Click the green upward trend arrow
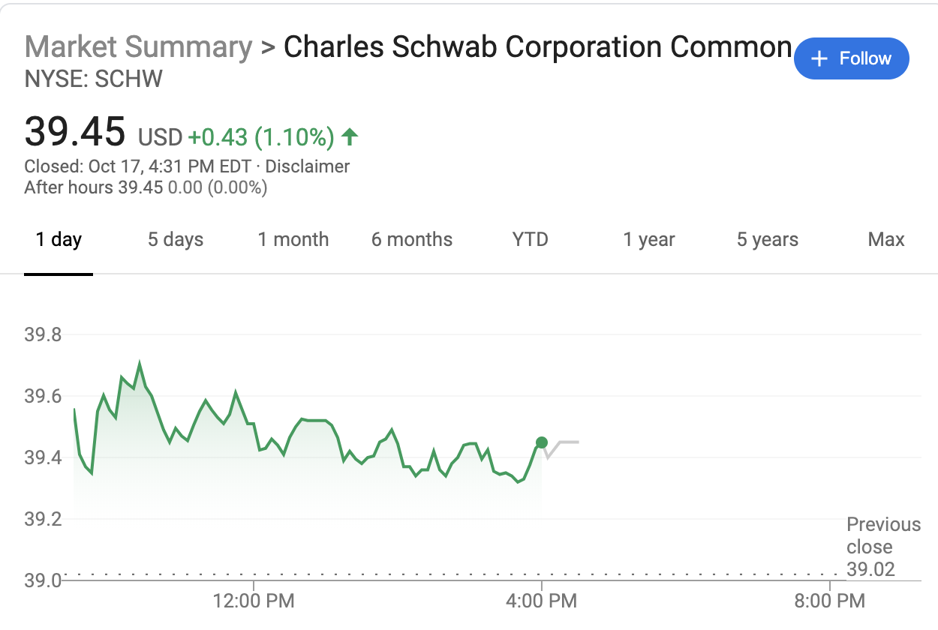Image resolution: width=938 pixels, height=630 pixels. click(350, 137)
